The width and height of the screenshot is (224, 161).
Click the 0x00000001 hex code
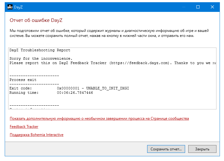68,88
